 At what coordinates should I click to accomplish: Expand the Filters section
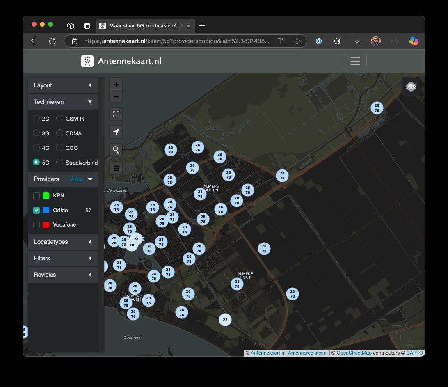63,258
